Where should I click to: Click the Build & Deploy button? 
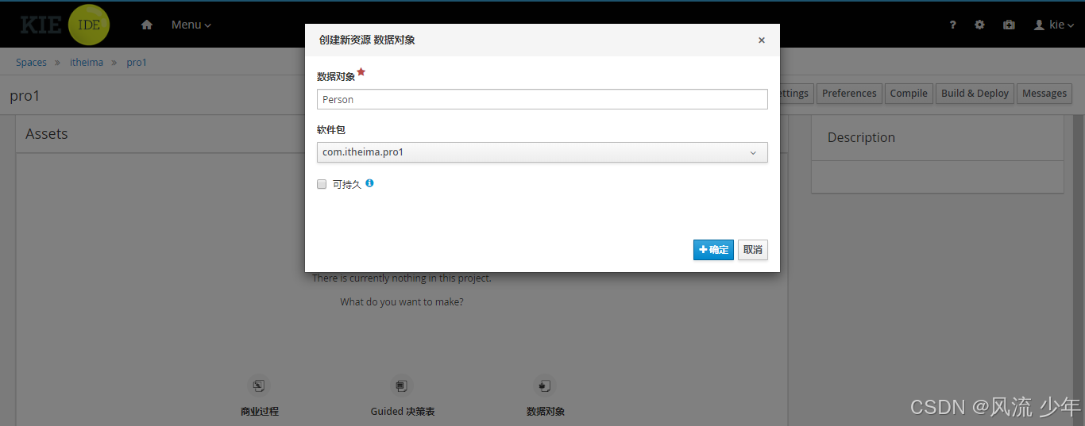(x=975, y=94)
